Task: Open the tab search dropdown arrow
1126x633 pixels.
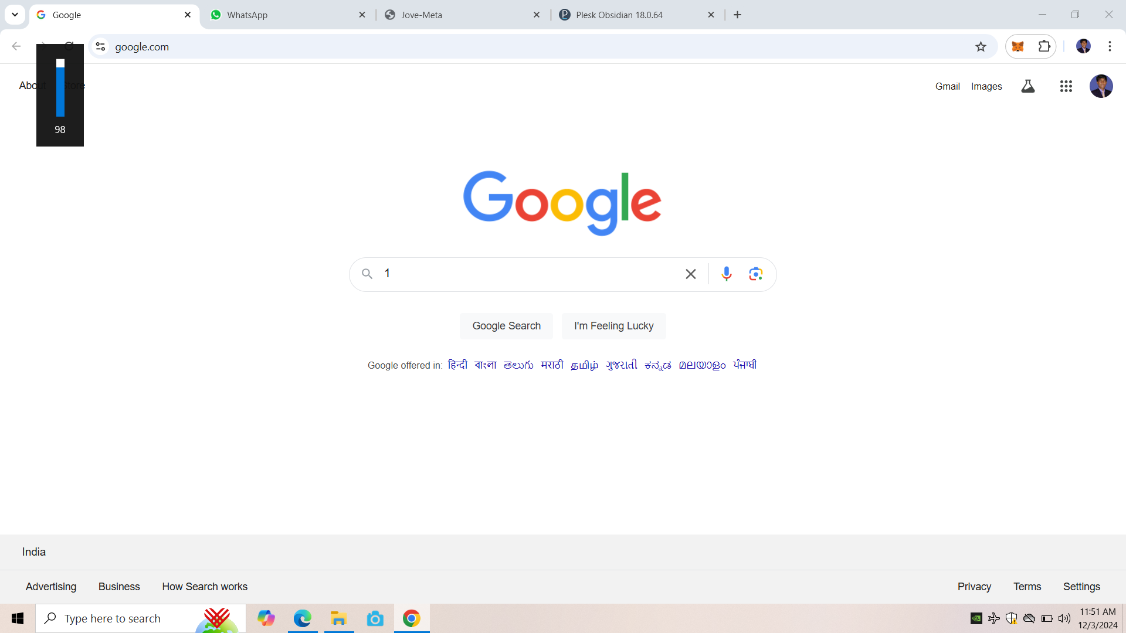Action: pyautogui.click(x=15, y=15)
